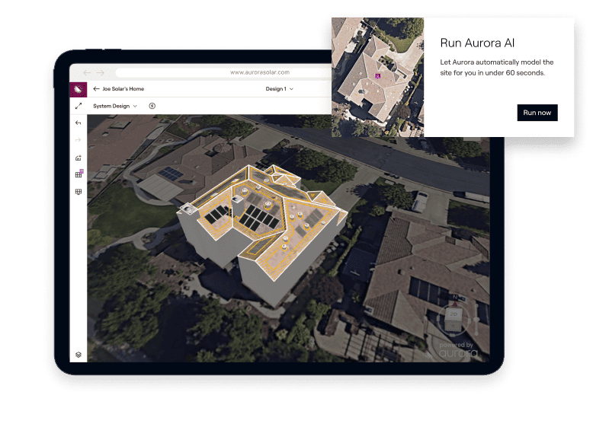Click the zoom slider beside the compass
The image size is (593, 424).
[x=476, y=320]
